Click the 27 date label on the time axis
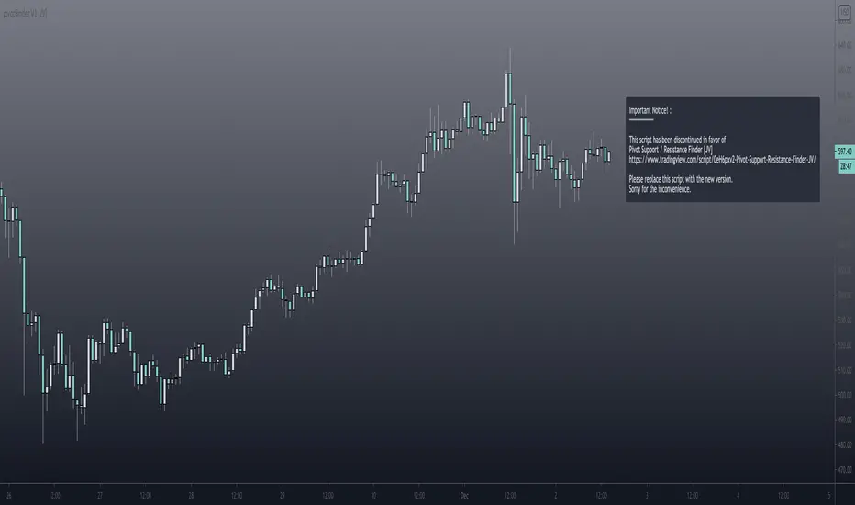Screen dimensions: 855x505 pyautogui.click(x=100, y=493)
